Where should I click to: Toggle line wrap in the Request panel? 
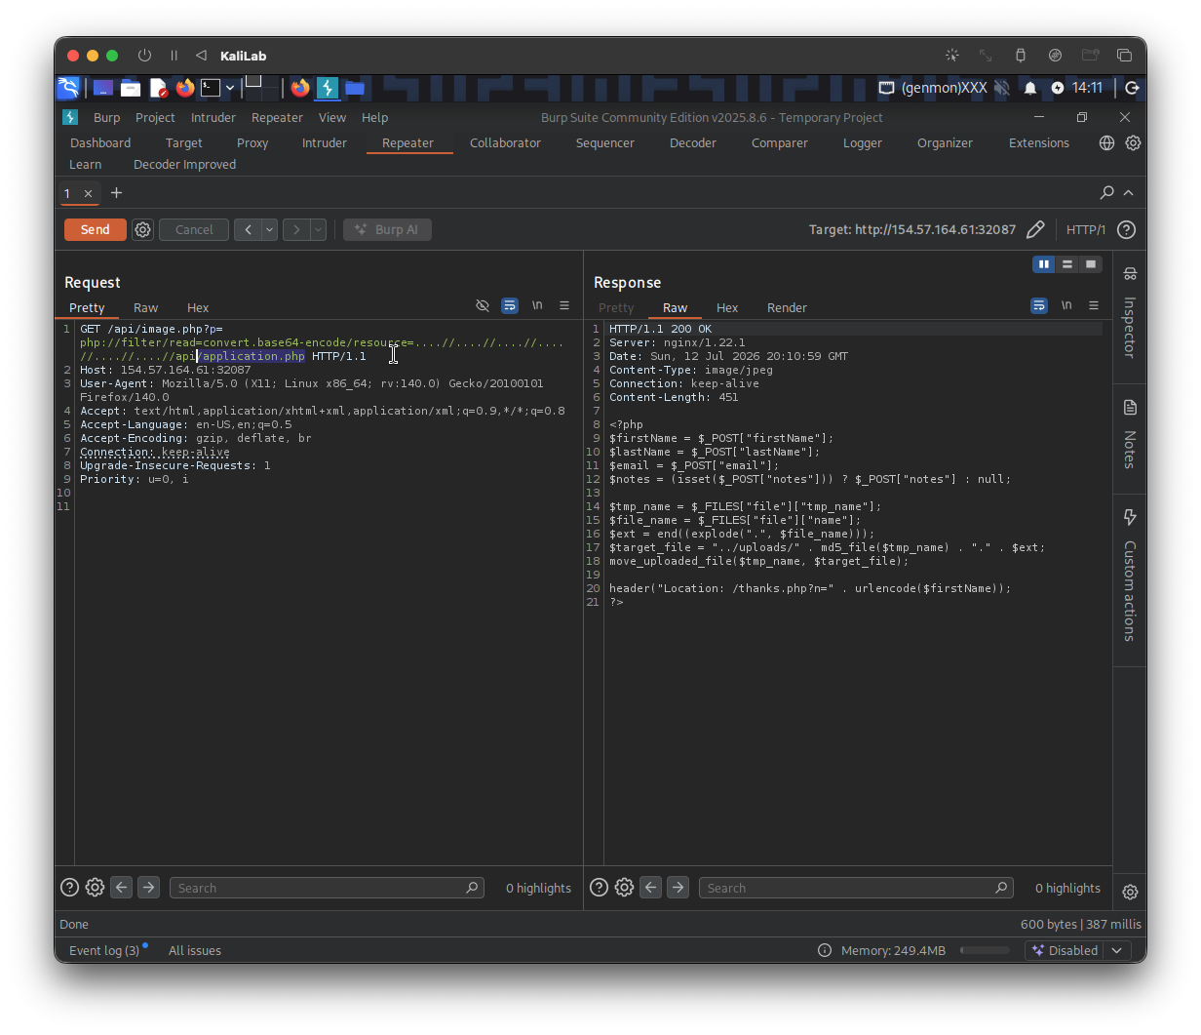[510, 305]
